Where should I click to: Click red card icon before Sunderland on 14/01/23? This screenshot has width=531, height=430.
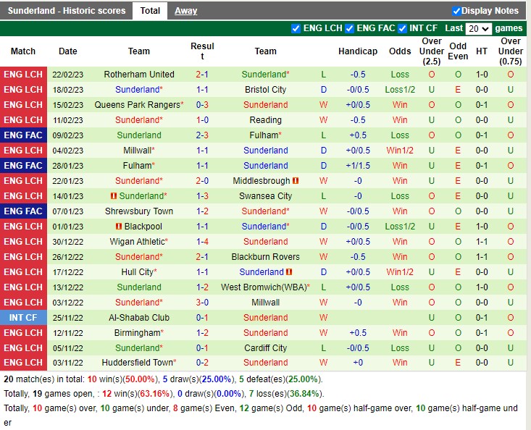[114, 196]
